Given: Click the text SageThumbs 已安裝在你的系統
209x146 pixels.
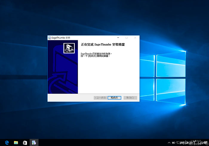Looking at the screenshot, I should click(x=96, y=54).
